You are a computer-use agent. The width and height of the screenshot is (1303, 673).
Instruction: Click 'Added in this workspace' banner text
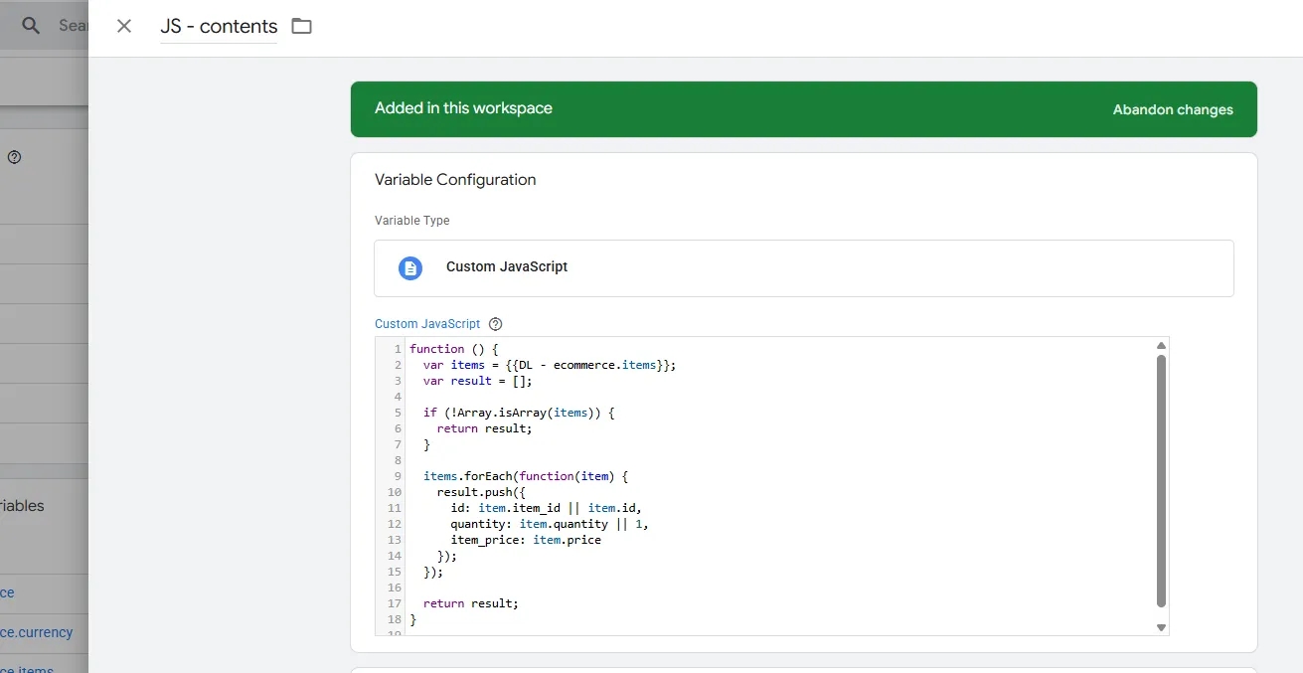[463, 108]
